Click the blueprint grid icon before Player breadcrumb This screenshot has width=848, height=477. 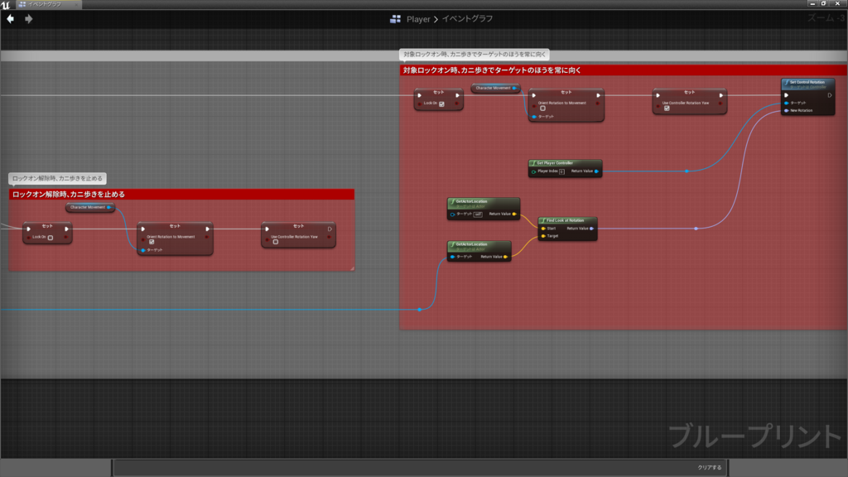(395, 19)
